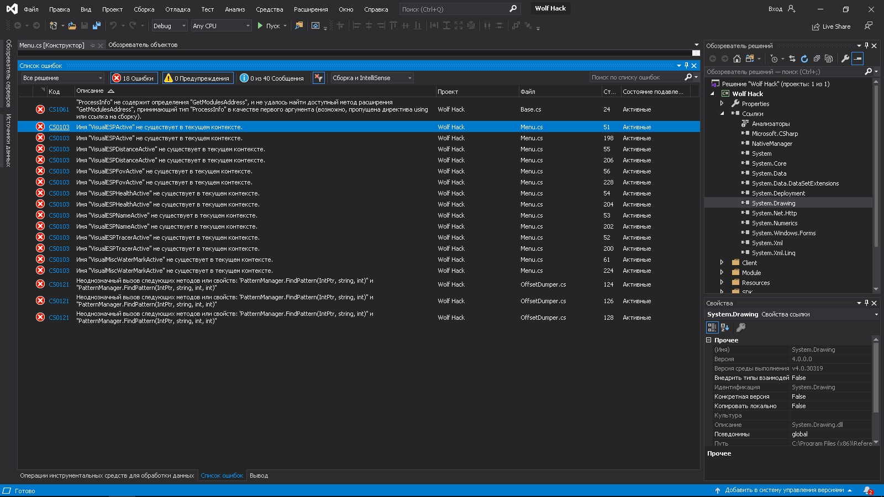Viewport: 884px width, 497px height.
Task: Open the Сборка menu
Action: tap(144, 9)
